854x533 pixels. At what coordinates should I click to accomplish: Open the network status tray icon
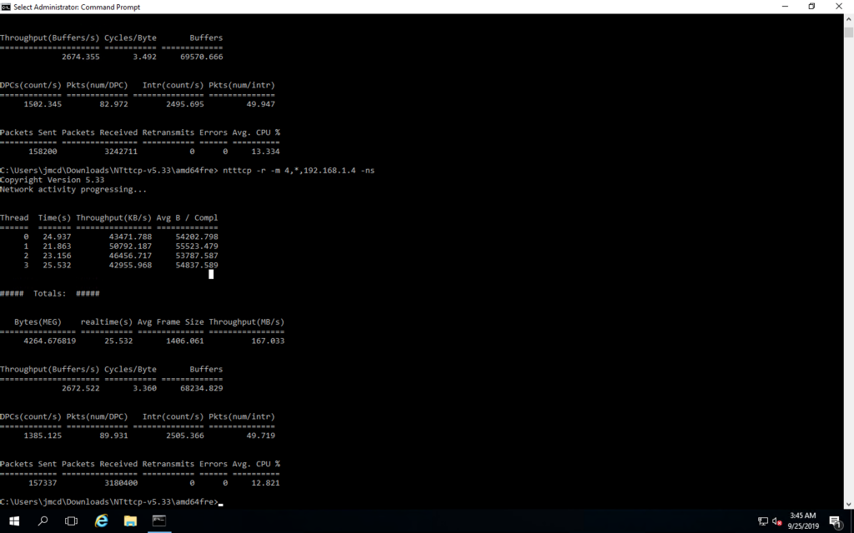[762, 521]
